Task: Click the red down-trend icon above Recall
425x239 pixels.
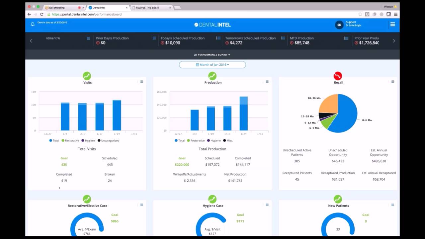Action: (338, 76)
